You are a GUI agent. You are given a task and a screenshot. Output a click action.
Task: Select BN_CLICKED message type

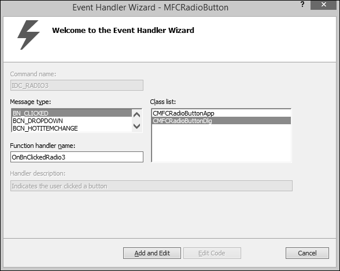(x=72, y=113)
